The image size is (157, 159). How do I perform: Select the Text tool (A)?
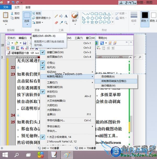point(66,16)
